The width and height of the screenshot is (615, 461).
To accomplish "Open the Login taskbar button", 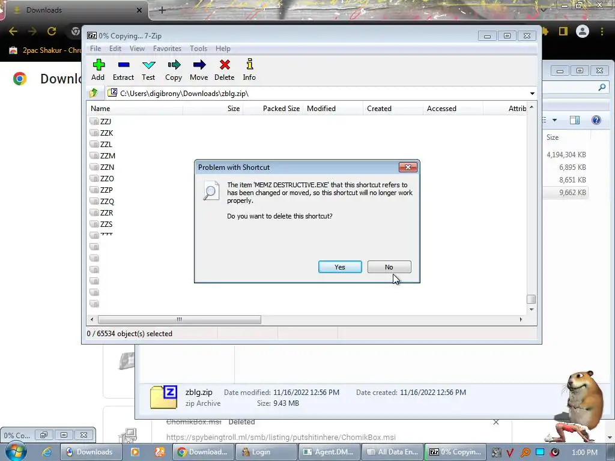I will pyautogui.click(x=266, y=452).
